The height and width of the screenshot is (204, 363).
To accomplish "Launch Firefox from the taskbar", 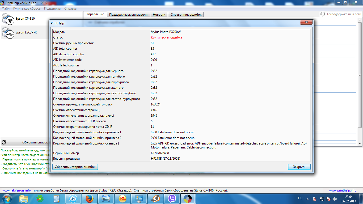I will pos(90,198).
